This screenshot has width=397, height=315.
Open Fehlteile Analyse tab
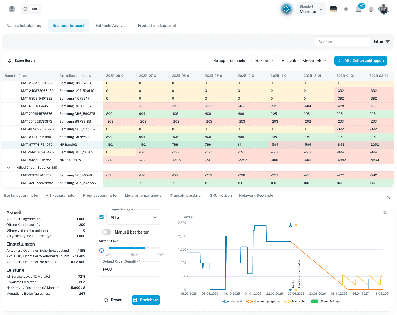[x=111, y=26]
